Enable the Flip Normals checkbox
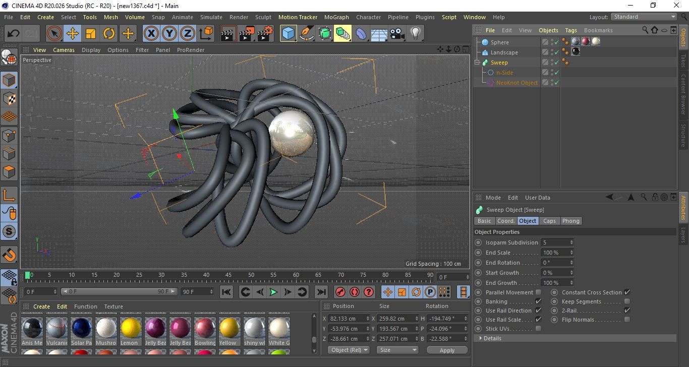 [627, 320]
